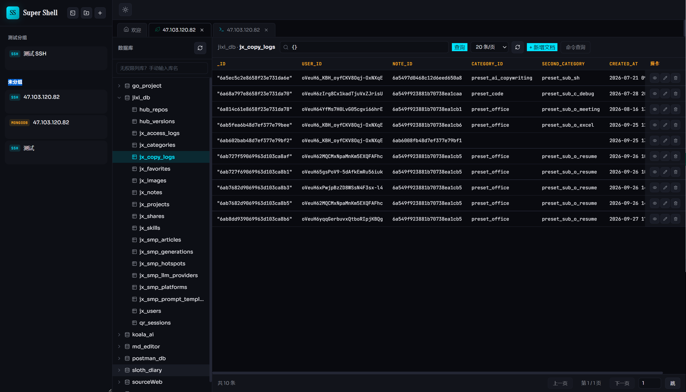Screen dimensions: 686x392
Task: Delete the row 6a5ec5c2e8658f23e731da6e
Action: [x=676, y=78]
